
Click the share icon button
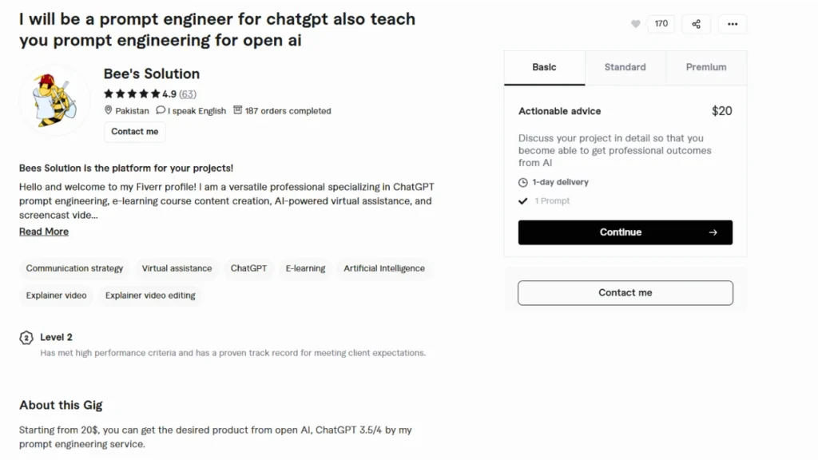point(696,24)
